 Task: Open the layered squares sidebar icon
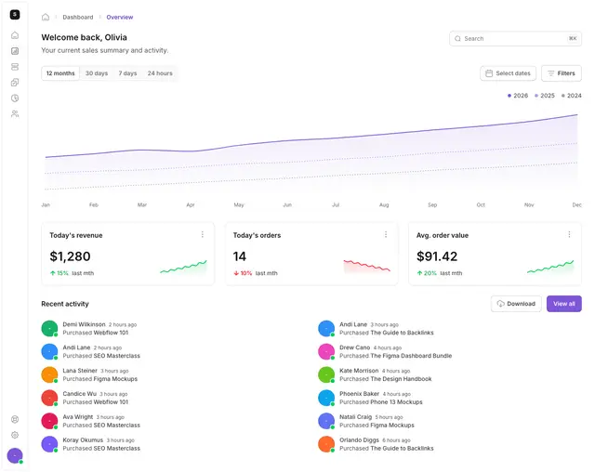tap(15, 83)
